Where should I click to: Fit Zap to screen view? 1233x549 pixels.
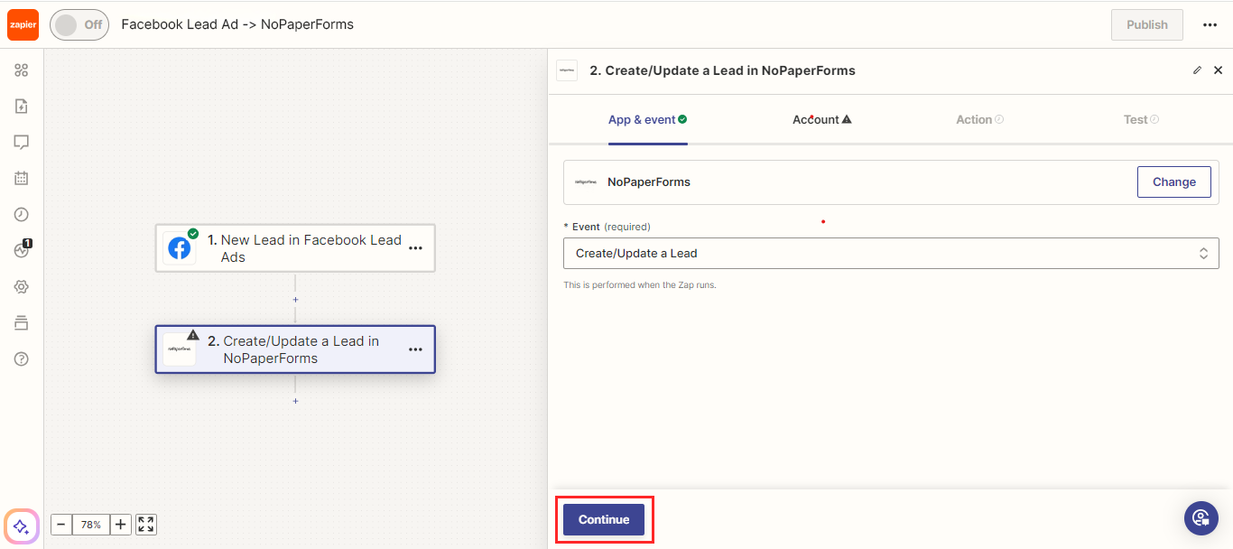pyautogui.click(x=146, y=525)
